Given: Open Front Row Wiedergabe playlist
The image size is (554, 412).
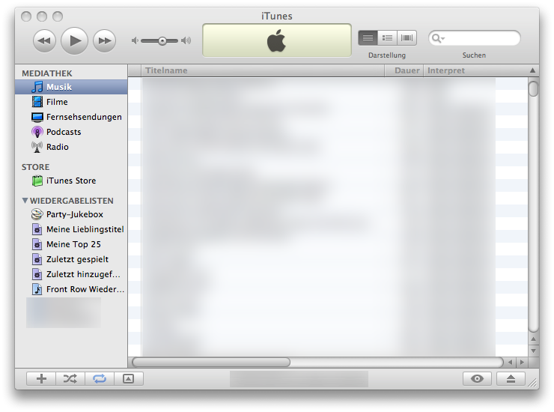Looking at the screenshot, I should (71, 289).
